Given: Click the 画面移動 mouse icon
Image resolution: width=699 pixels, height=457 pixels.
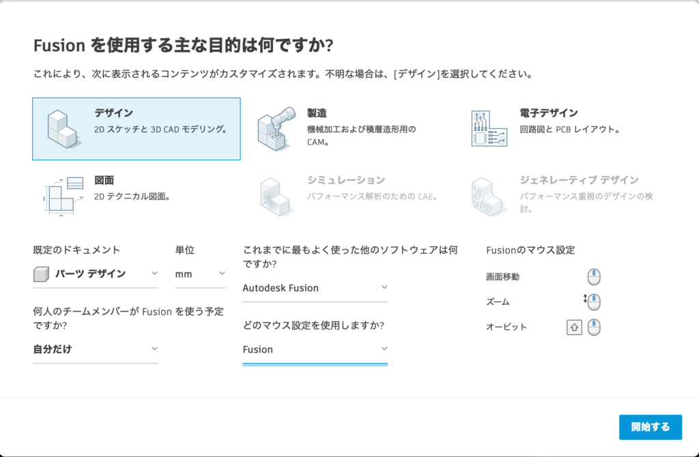Looking at the screenshot, I should [x=594, y=276].
